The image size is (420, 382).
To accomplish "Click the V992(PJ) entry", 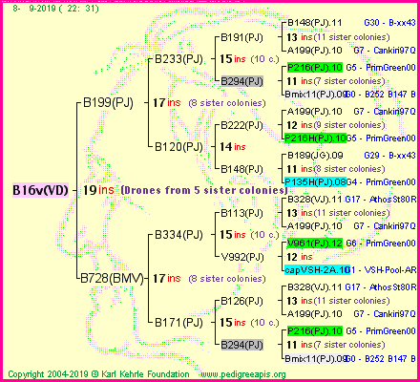I will (242, 257).
